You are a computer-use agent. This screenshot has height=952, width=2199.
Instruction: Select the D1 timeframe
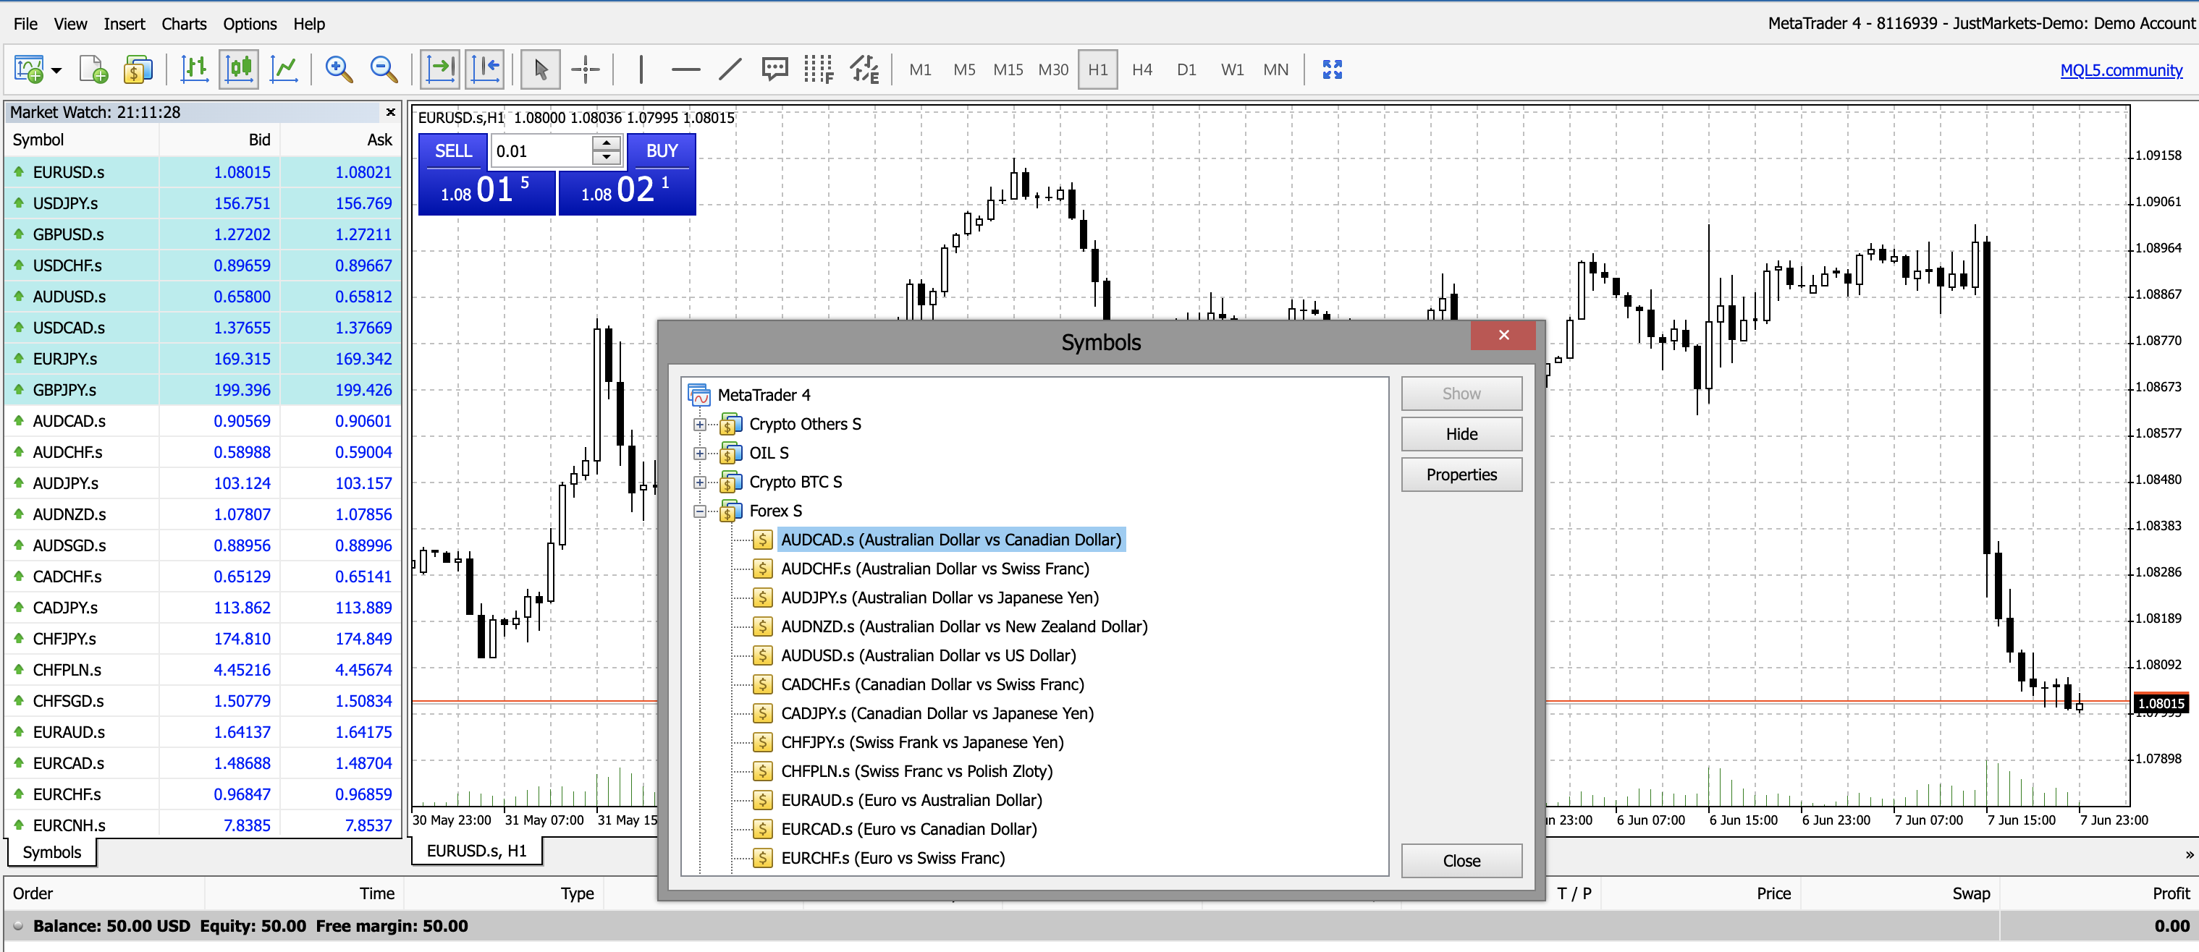[1186, 70]
